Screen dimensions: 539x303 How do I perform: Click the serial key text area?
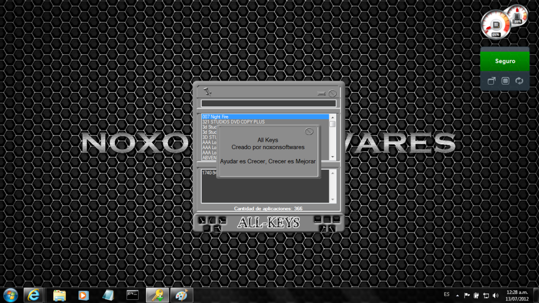click(265, 186)
